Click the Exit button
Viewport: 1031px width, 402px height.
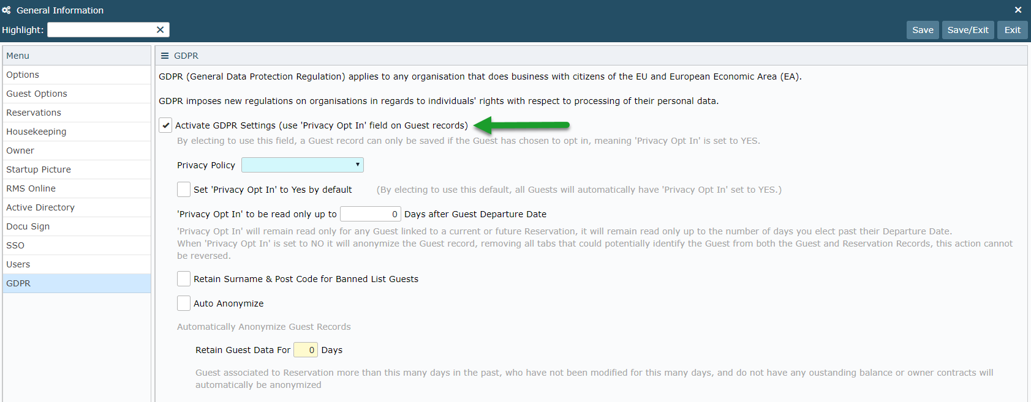pos(1013,30)
